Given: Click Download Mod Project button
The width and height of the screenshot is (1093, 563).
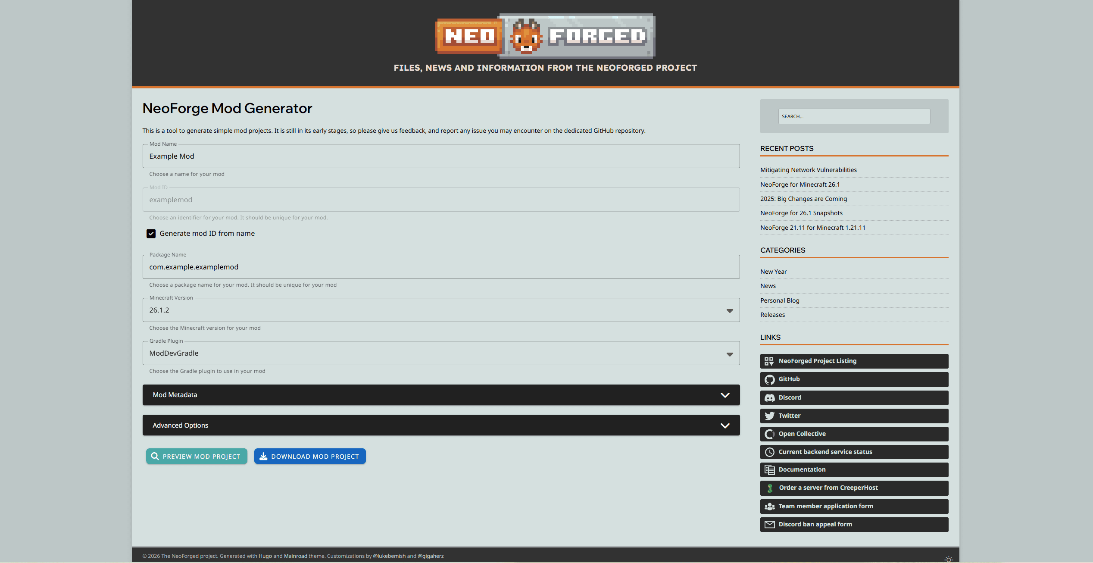Looking at the screenshot, I should click(310, 456).
